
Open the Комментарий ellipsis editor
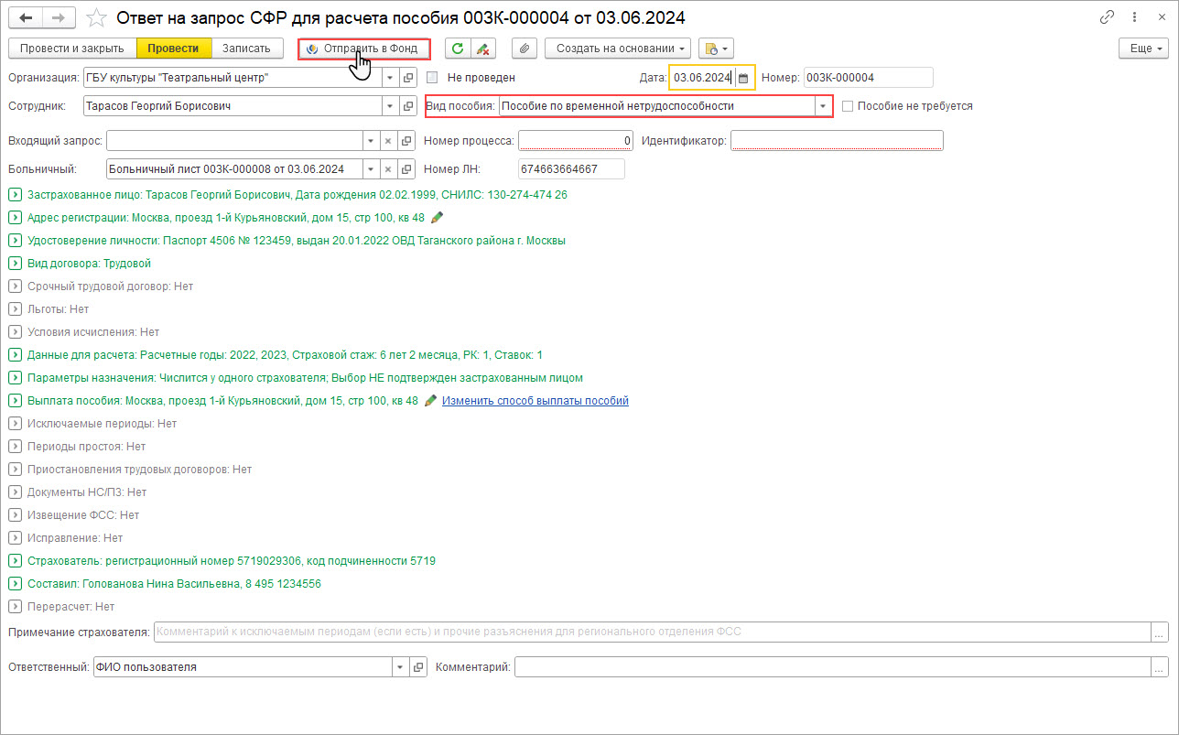pyautogui.click(x=1160, y=667)
